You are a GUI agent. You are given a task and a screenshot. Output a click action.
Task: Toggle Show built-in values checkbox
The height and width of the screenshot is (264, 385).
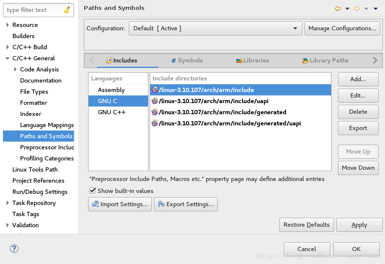(x=92, y=190)
